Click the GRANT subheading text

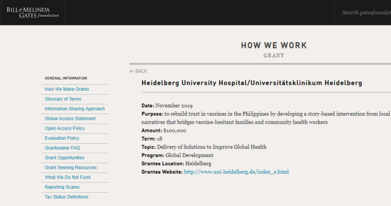[274, 56]
